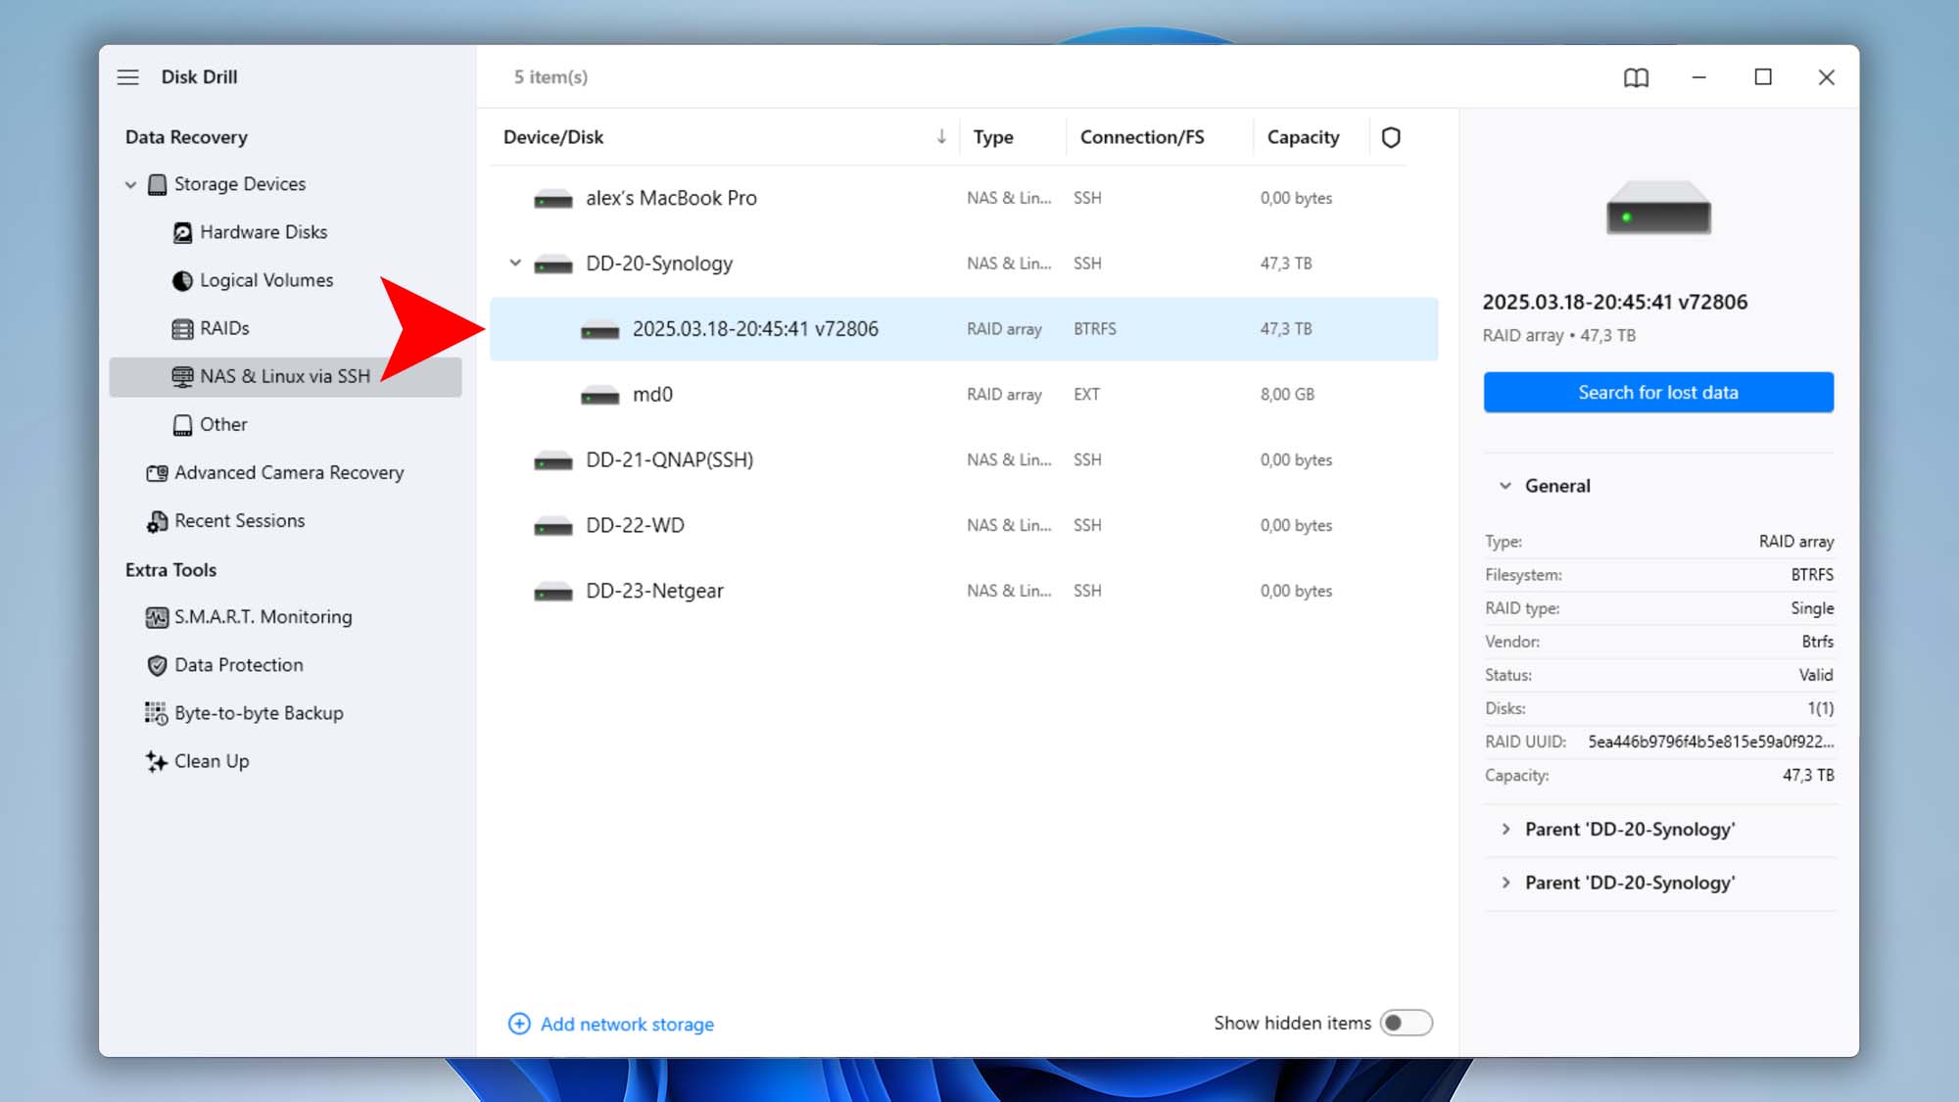Collapse the Storage Devices tree
This screenshot has width=1959, height=1102.
click(x=130, y=184)
